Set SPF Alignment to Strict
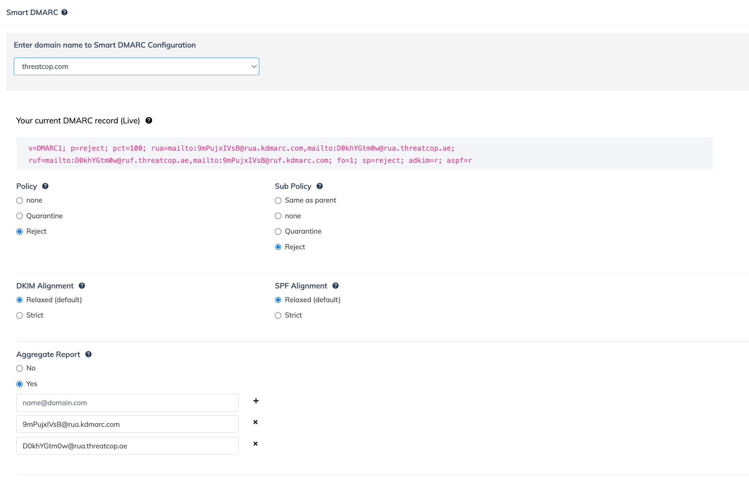Viewport: 749px width, 481px height. point(278,315)
